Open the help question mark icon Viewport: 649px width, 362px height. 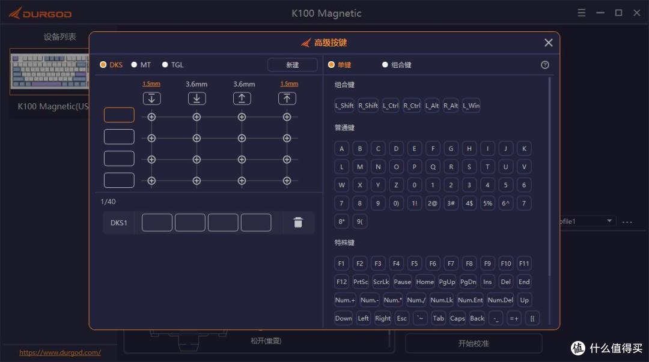coord(544,65)
